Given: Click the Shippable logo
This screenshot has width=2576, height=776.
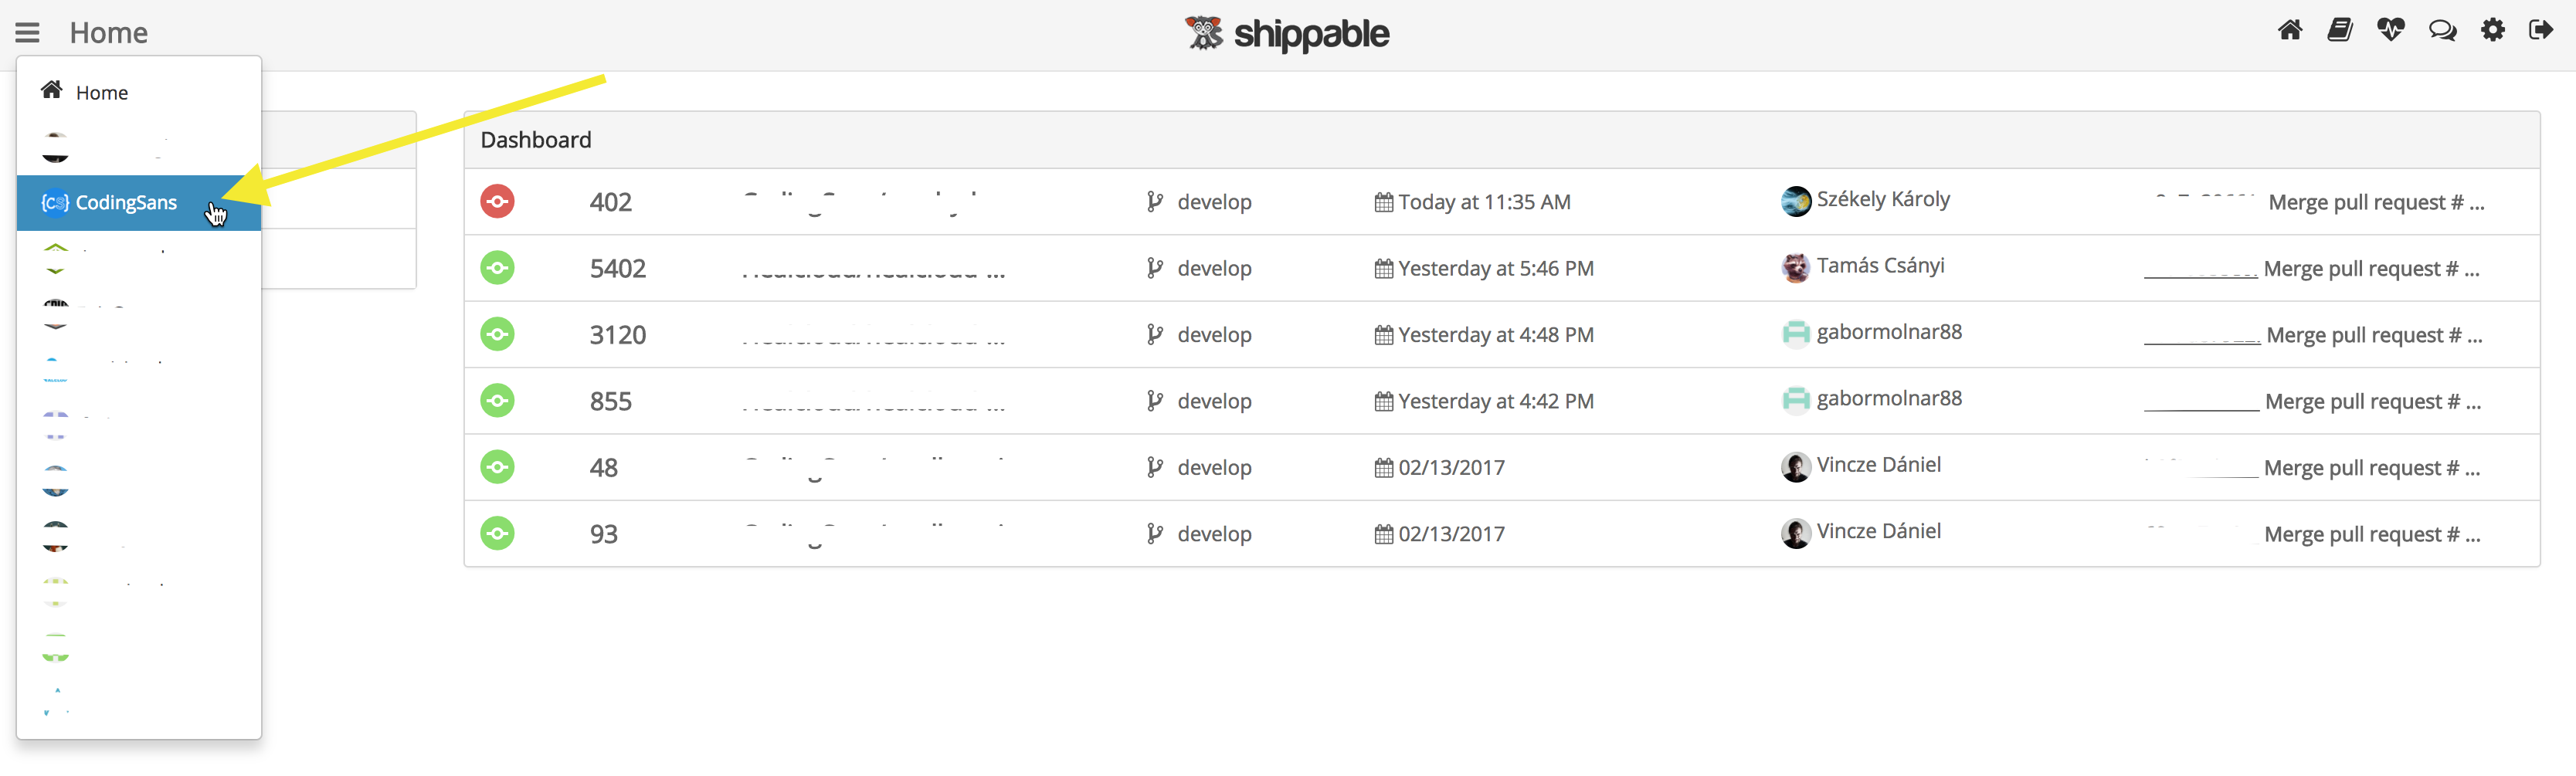Looking at the screenshot, I should click(x=1287, y=34).
